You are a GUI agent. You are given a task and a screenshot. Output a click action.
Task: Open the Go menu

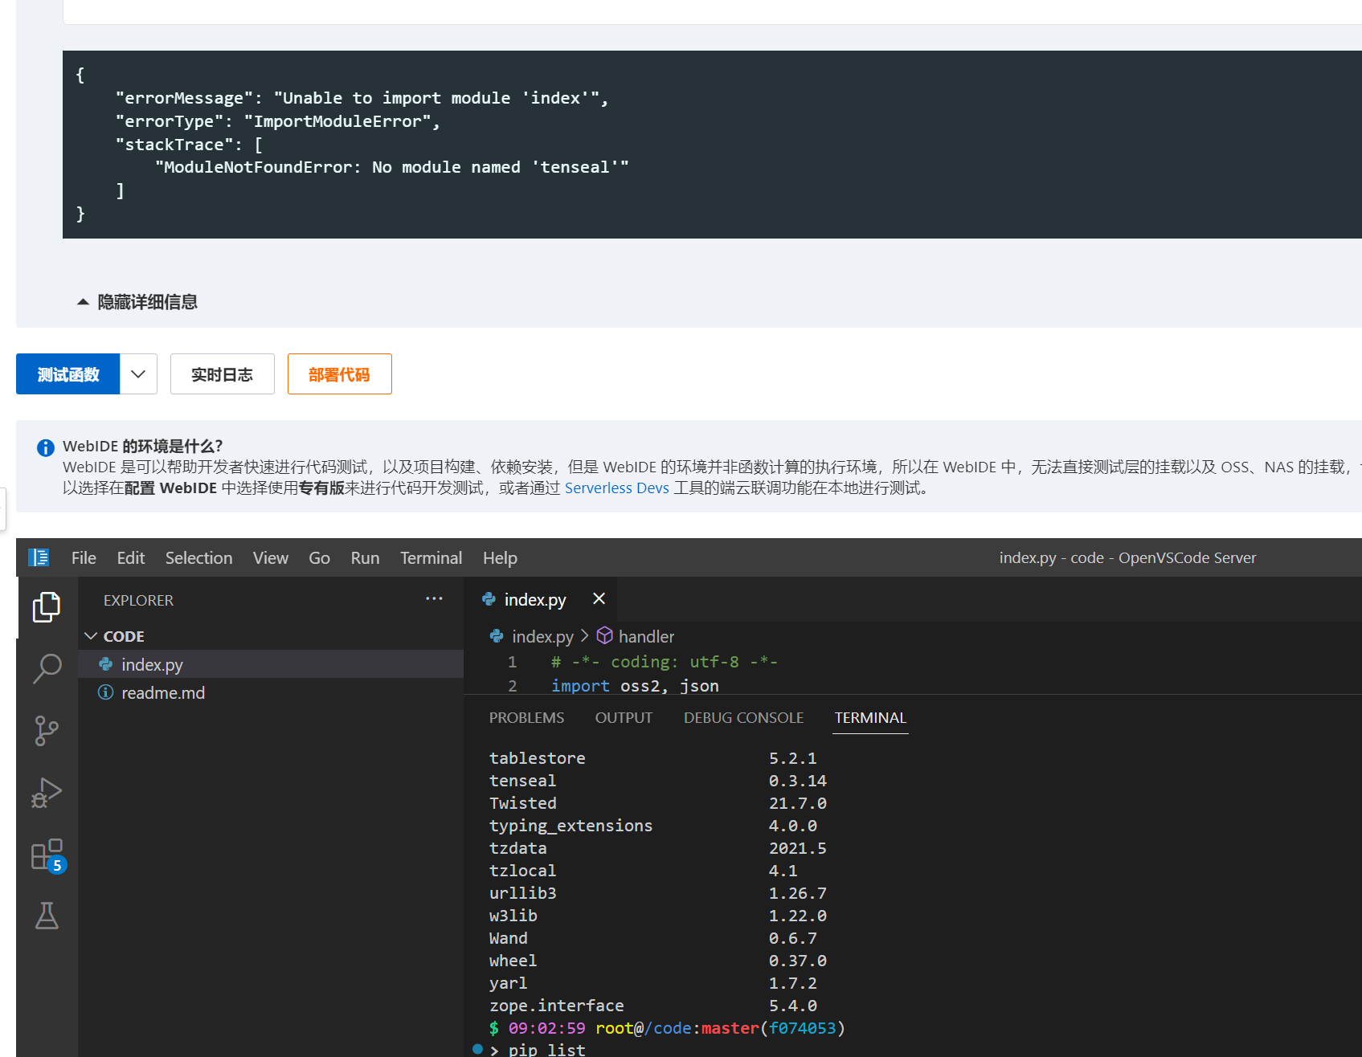pos(319,557)
